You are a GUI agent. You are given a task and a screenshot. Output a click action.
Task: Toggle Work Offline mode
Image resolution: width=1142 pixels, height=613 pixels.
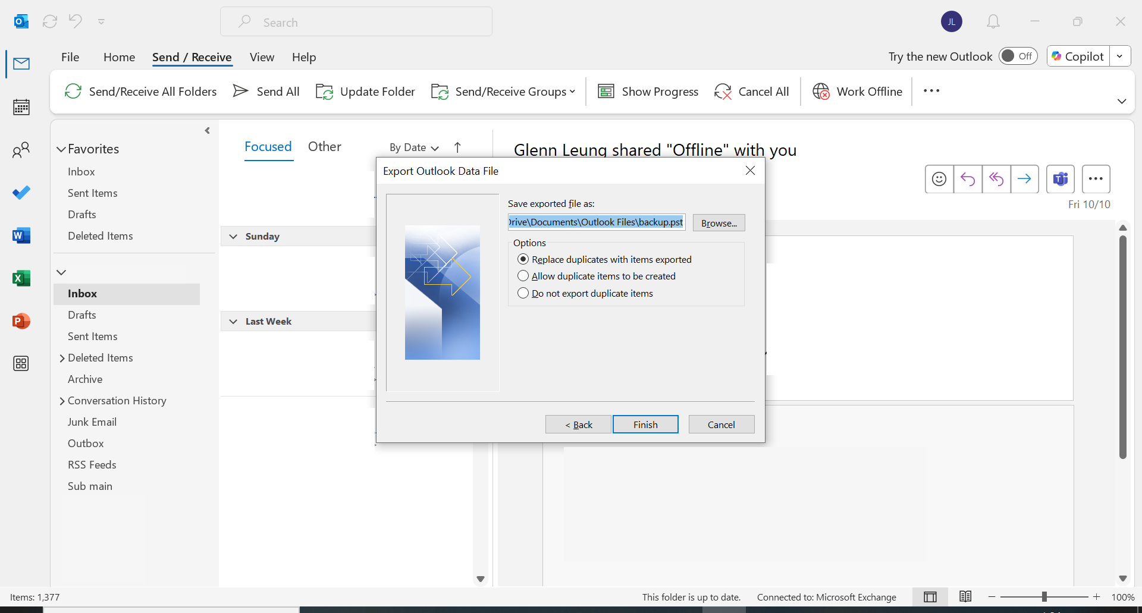[x=857, y=91]
